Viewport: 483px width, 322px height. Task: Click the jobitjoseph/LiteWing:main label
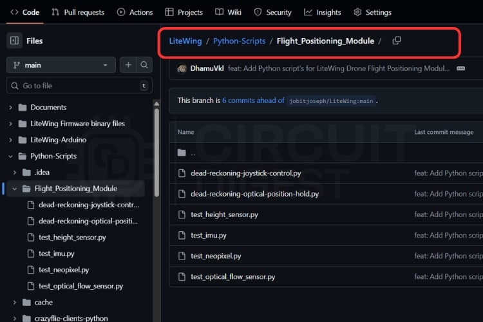point(331,101)
